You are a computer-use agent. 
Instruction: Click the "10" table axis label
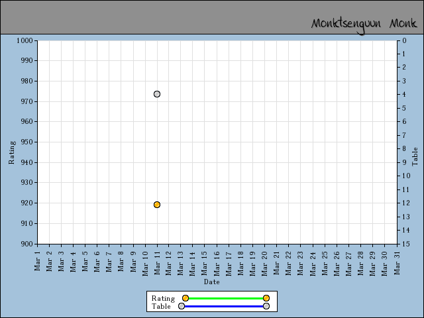tap(406, 176)
